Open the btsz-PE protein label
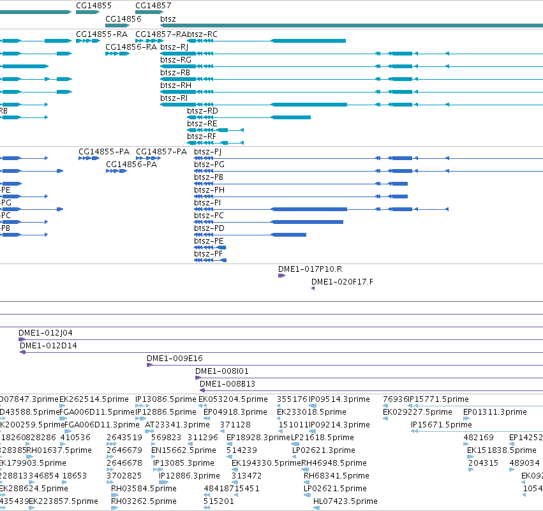Image resolution: width=543 pixels, height=511 pixels. [209, 241]
